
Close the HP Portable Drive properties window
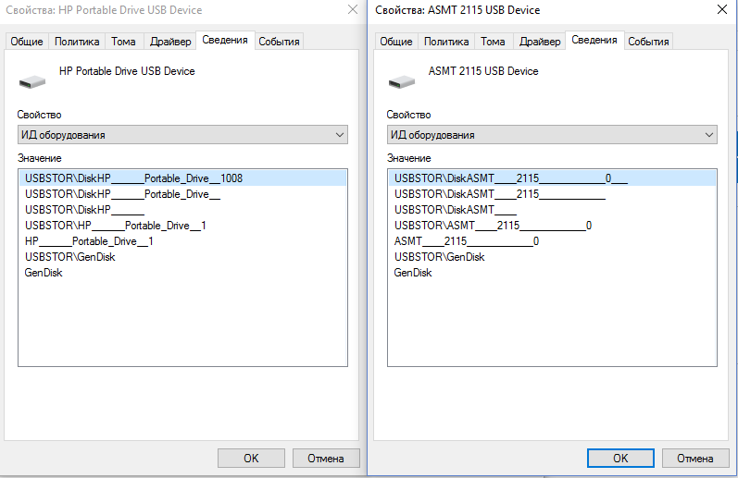point(352,10)
